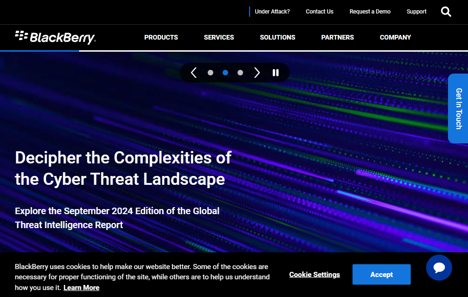Open the Partners menu

338,37
